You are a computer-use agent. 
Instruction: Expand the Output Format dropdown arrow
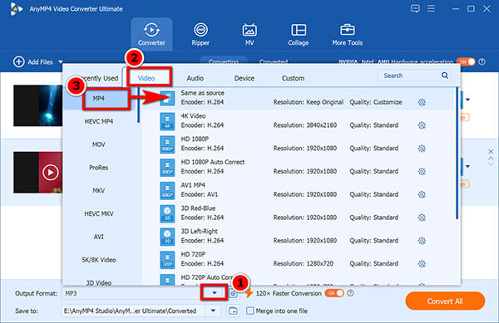[215, 293]
